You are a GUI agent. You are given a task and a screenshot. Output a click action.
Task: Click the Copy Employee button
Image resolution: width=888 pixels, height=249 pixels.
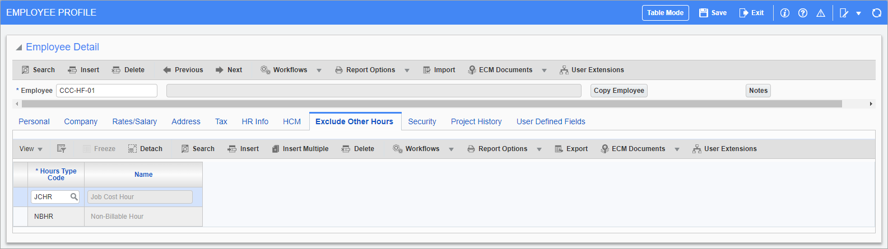point(619,91)
